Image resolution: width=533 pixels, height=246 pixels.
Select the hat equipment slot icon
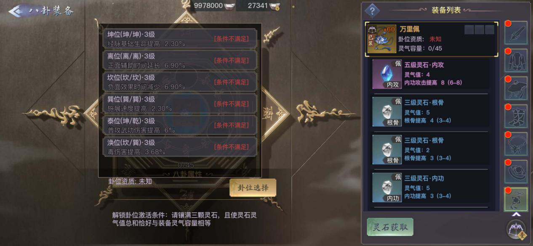coord(516,88)
